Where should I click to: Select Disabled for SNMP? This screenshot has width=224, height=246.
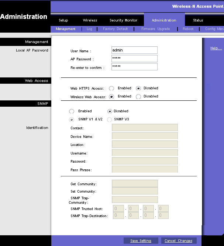click(110, 111)
